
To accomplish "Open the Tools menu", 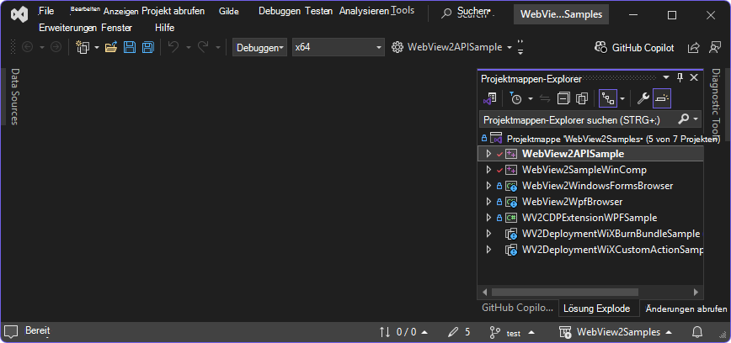I will 403,11.
